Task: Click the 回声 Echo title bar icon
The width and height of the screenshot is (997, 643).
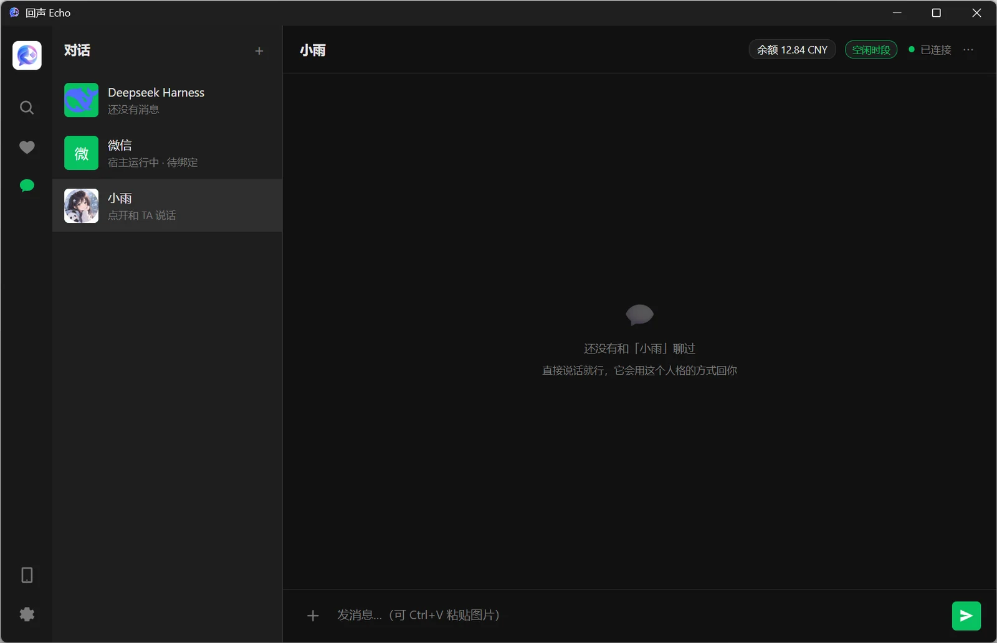Action: pyautogui.click(x=14, y=12)
